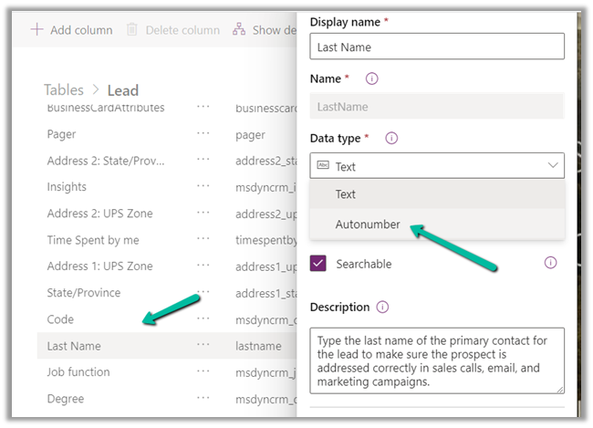Expand the Data type dropdown chevron
593x428 pixels.
[x=552, y=166]
